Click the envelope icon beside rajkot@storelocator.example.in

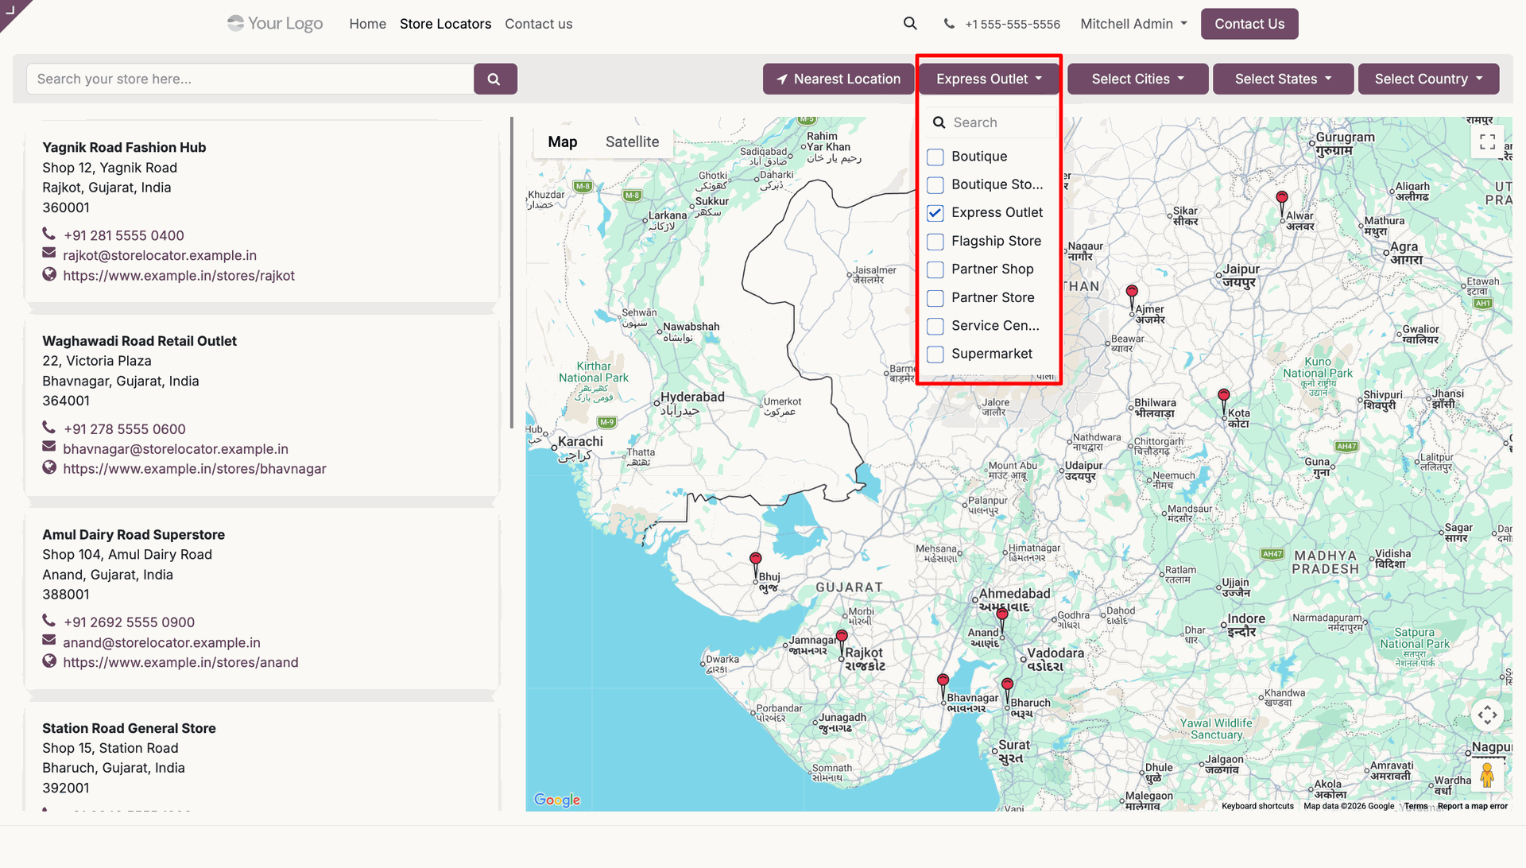tap(49, 254)
